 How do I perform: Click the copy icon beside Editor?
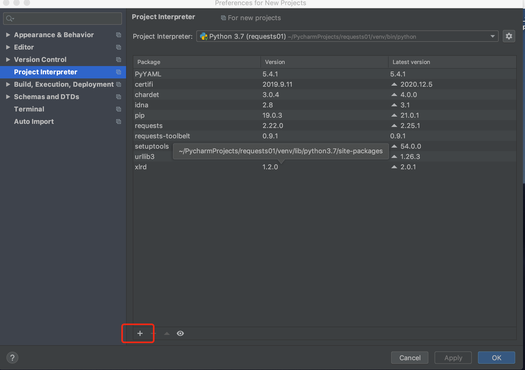119,47
